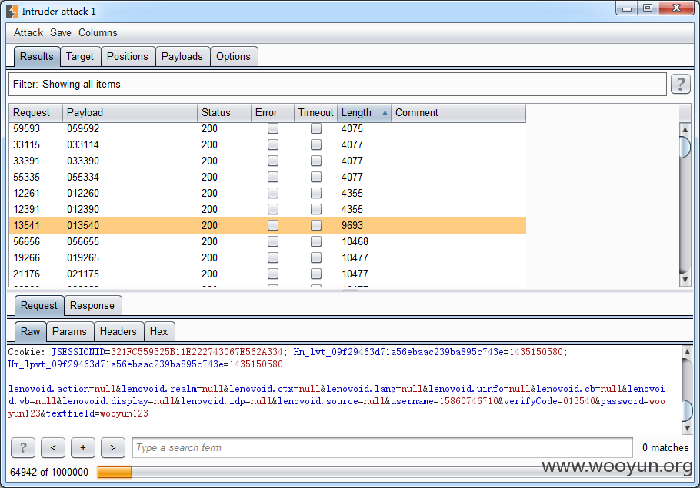Toggle Length column sort arrow
Viewport: 700px width, 488px height.
click(x=385, y=113)
